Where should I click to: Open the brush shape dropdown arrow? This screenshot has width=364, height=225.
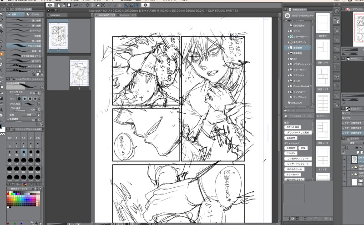tap(39, 104)
